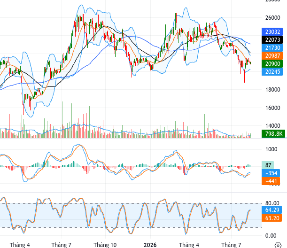The width and height of the screenshot is (287, 248).
Task: Click the 22073 black price label
Action: coord(272,40)
